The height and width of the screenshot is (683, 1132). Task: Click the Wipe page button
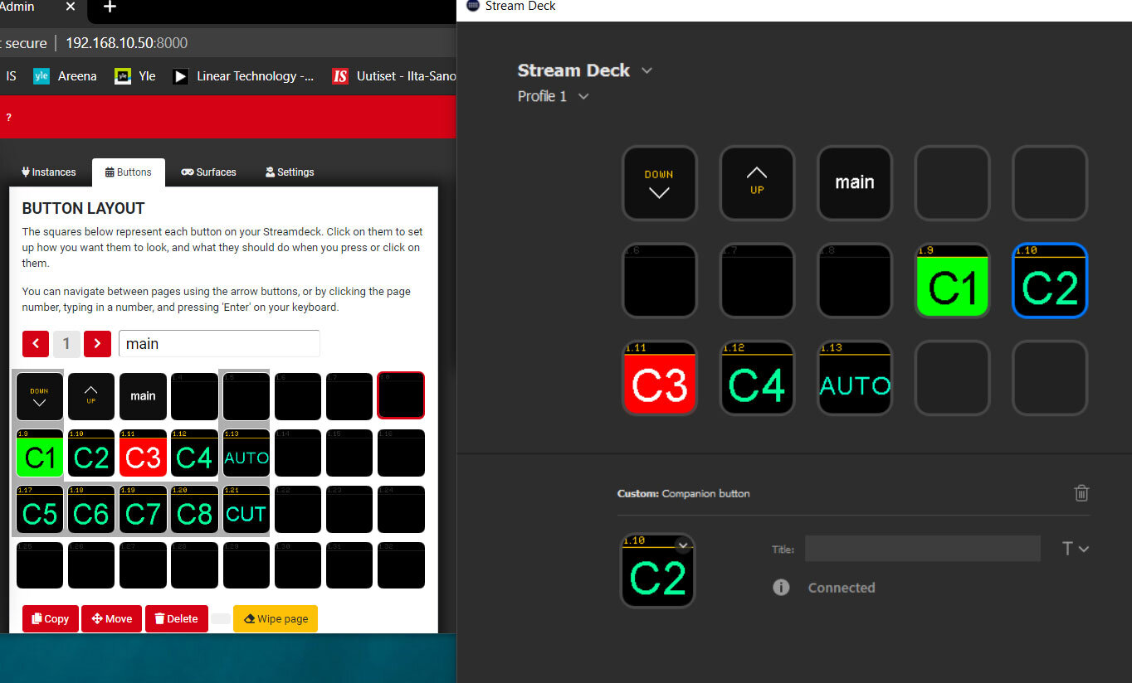[276, 618]
